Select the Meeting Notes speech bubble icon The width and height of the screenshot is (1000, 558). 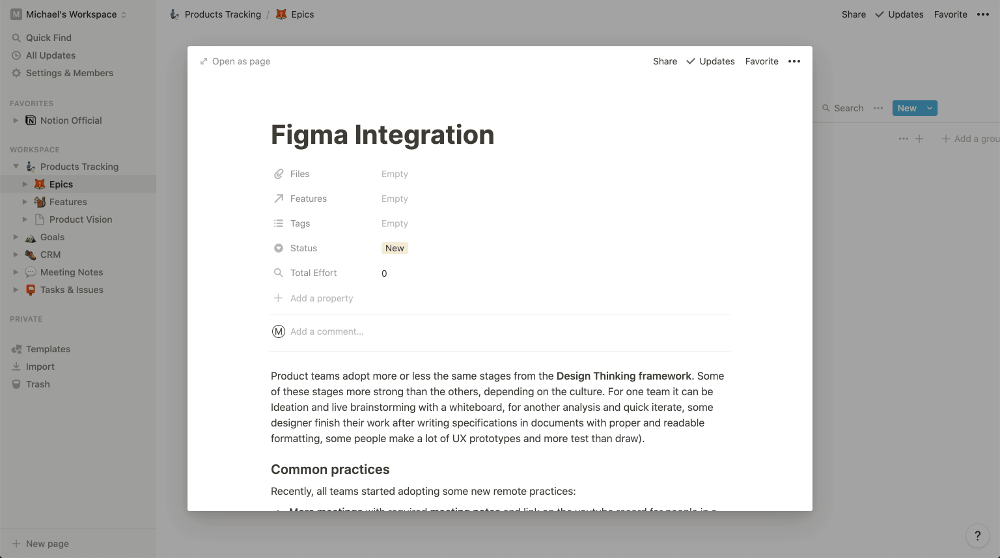30,272
